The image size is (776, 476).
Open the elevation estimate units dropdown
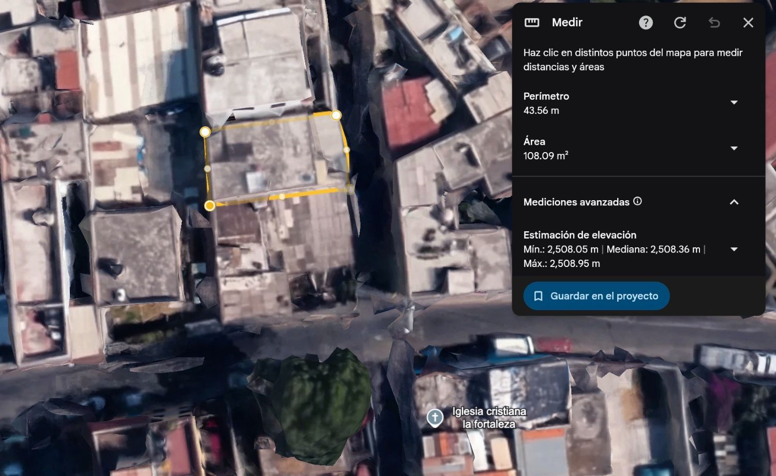pos(734,249)
